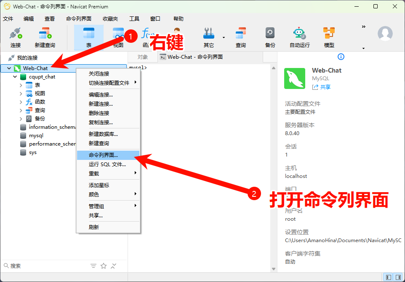The width and height of the screenshot is (405, 282).
Task: Open the 查看 menu
Action: [x=50, y=18]
